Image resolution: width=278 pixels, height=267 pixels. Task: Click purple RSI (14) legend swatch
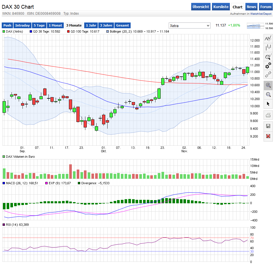(x=4, y=225)
